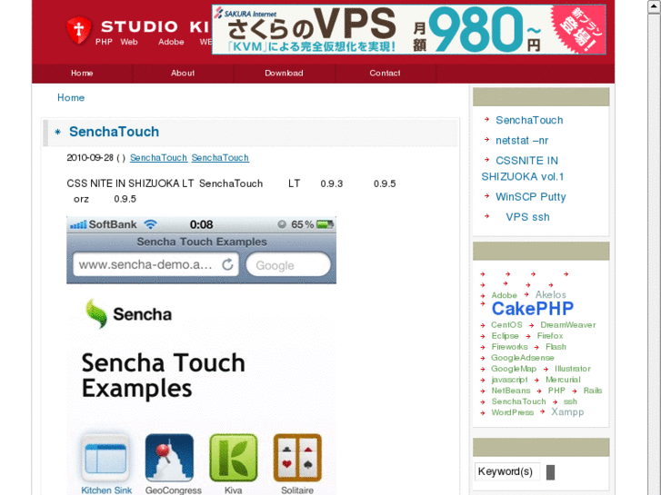Screen dimensions: 661x495
Task: Select the GoogleAdsense tag
Action: pyautogui.click(x=523, y=358)
